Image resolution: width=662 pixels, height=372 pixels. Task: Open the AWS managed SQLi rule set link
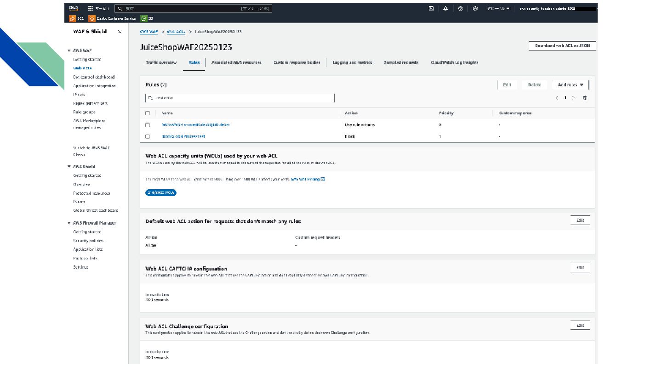[195, 125]
